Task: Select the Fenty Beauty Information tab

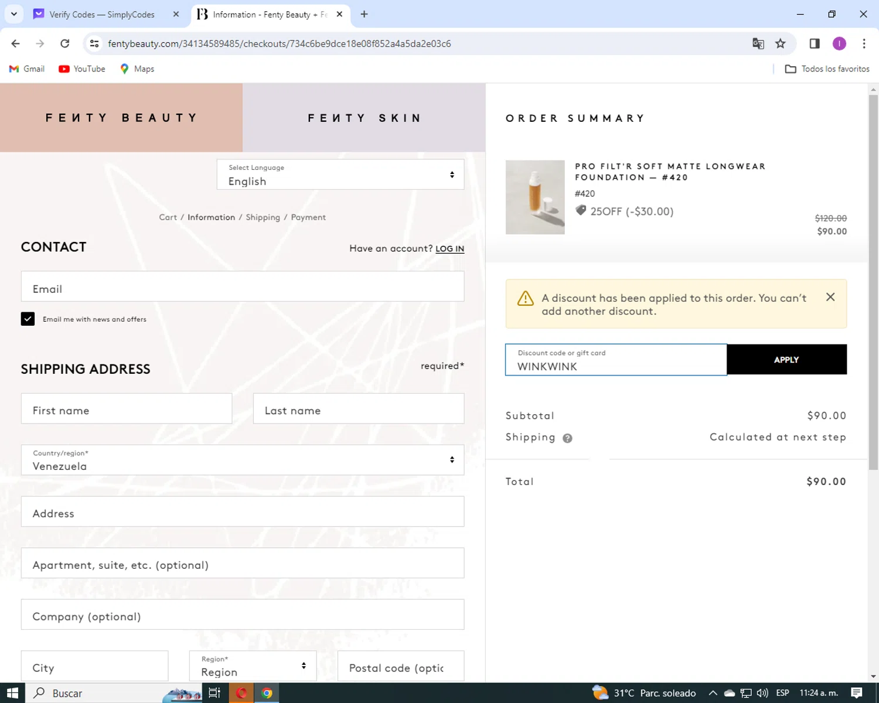Action: point(270,14)
